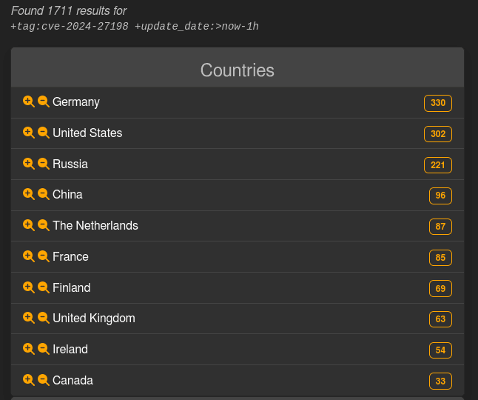This screenshot has width=478, height=400.
Task: Include Ireland with plus magnifier icon
Action: pos(28,349)
